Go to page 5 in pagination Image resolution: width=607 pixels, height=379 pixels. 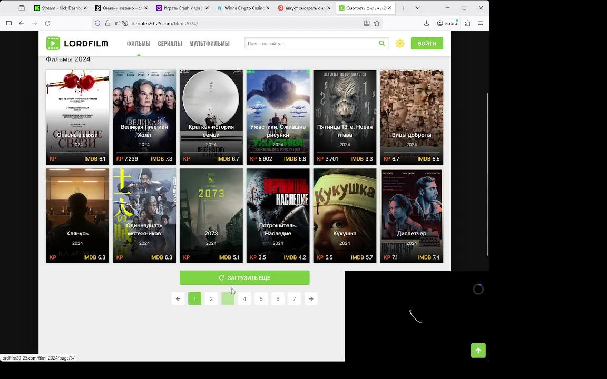coord(261,298)
